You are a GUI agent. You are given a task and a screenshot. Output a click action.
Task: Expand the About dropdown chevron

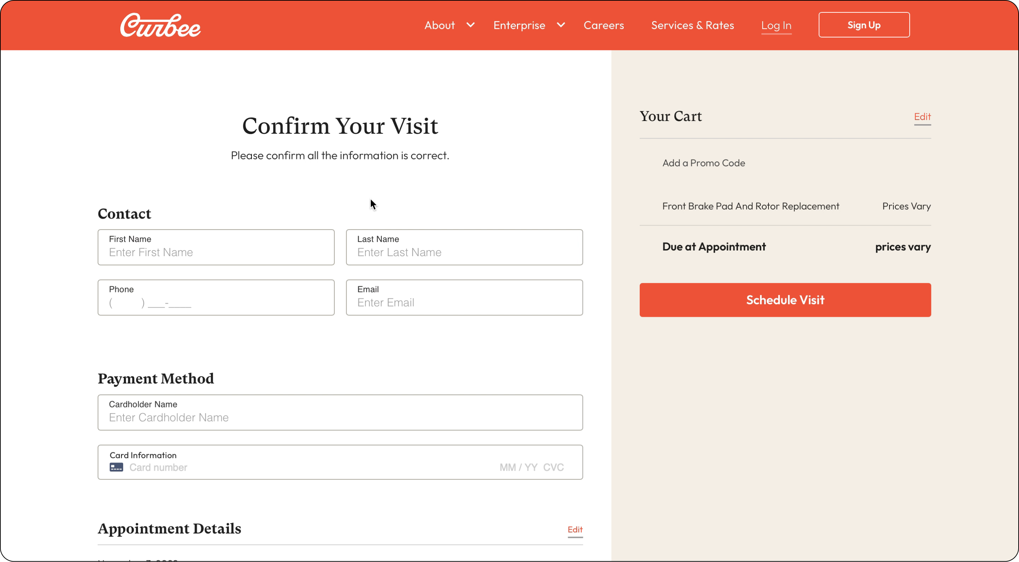tap(470, 25)
